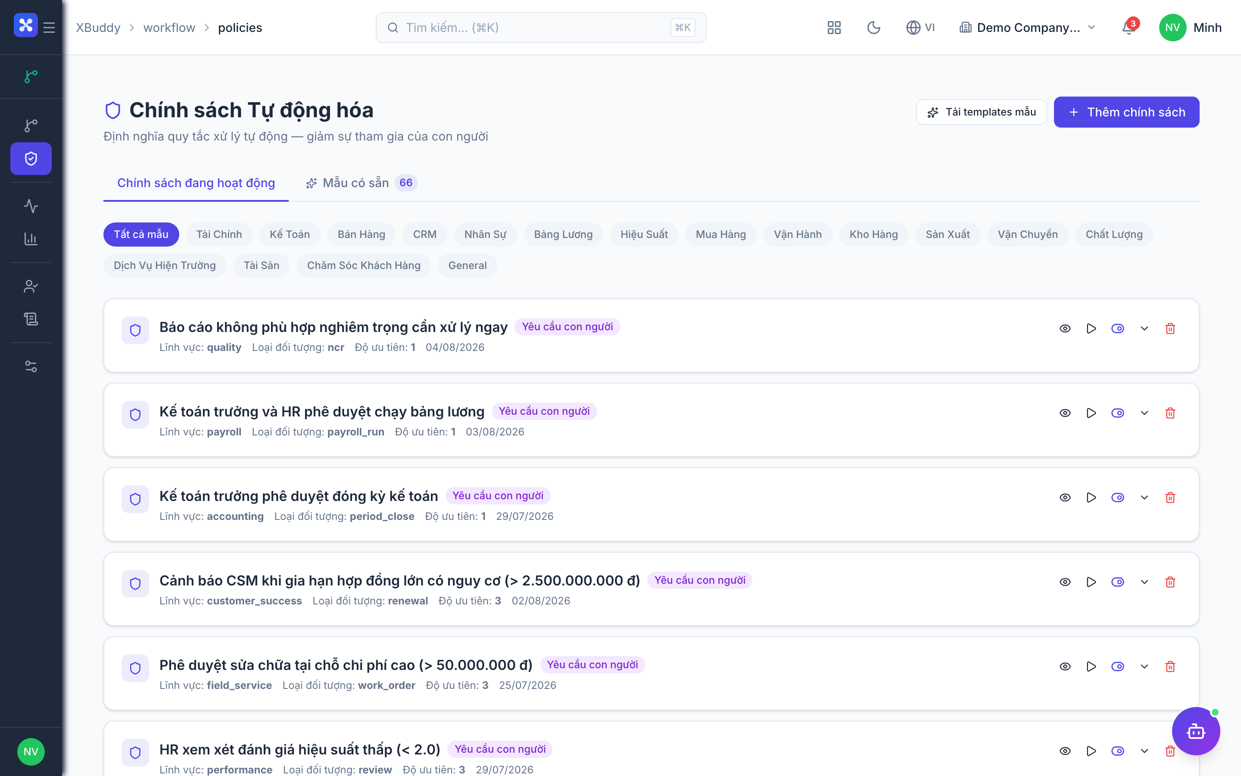This screenshot has width=1241, height=776.
Task: Switch to Mẫu có sẵn tab
Action: pyautogui.click(x=362, y=183)
